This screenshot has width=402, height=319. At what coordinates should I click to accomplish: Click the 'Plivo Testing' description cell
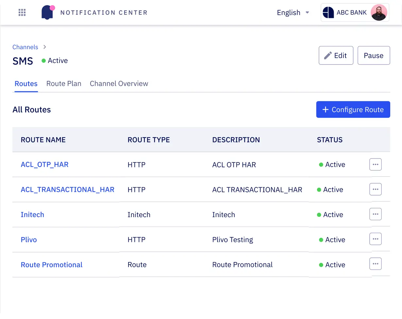(x=233, y=240)
